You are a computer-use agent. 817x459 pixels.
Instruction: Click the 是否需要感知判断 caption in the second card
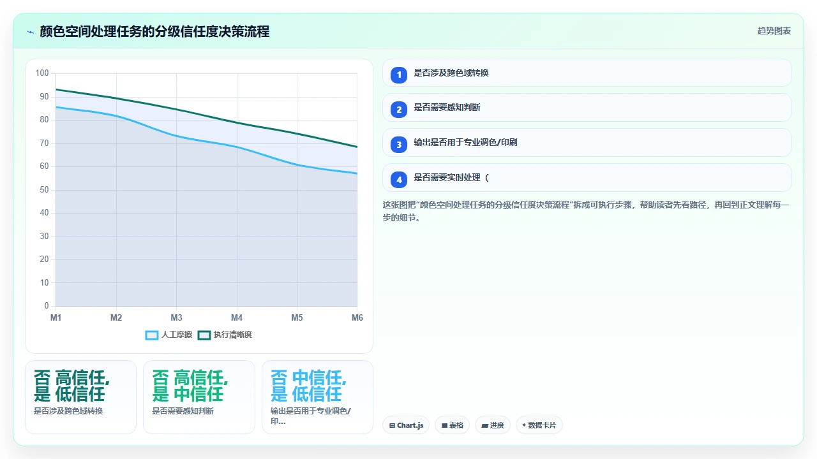coord(183,411)
